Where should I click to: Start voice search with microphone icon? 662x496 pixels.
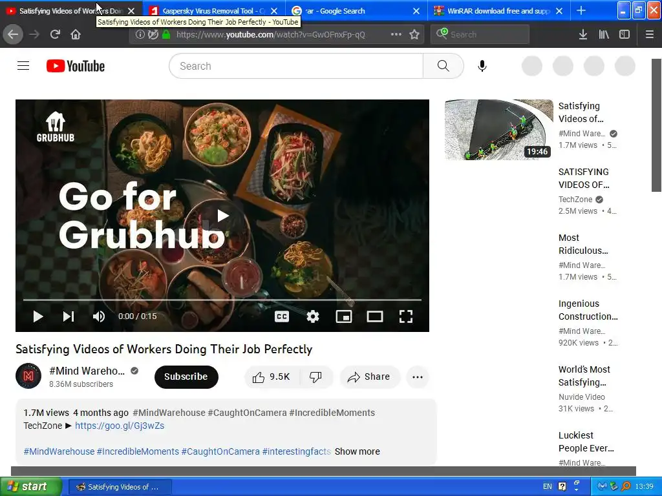482,66
